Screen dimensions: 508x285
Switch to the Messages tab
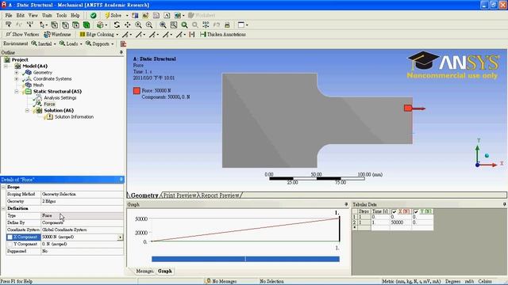point(144,271)
